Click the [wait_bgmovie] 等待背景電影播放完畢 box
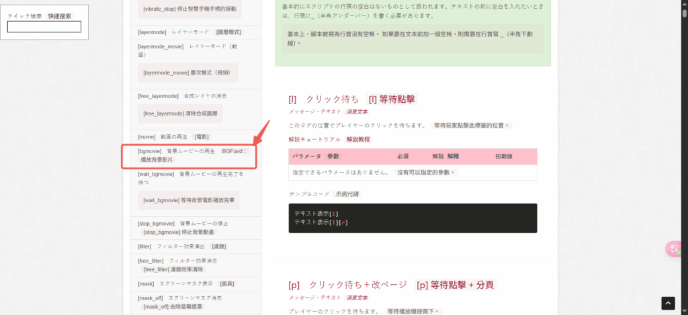Screen dimensions: 688x315 [x=189, y=201]
